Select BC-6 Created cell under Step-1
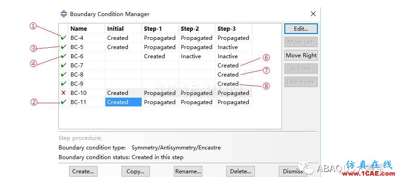The image size is (397, 177). point(160,56)
